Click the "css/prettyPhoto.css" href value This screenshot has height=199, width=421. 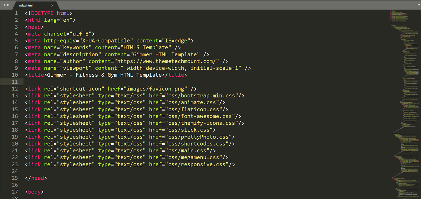pyautogui.click(x=199, y=137)
